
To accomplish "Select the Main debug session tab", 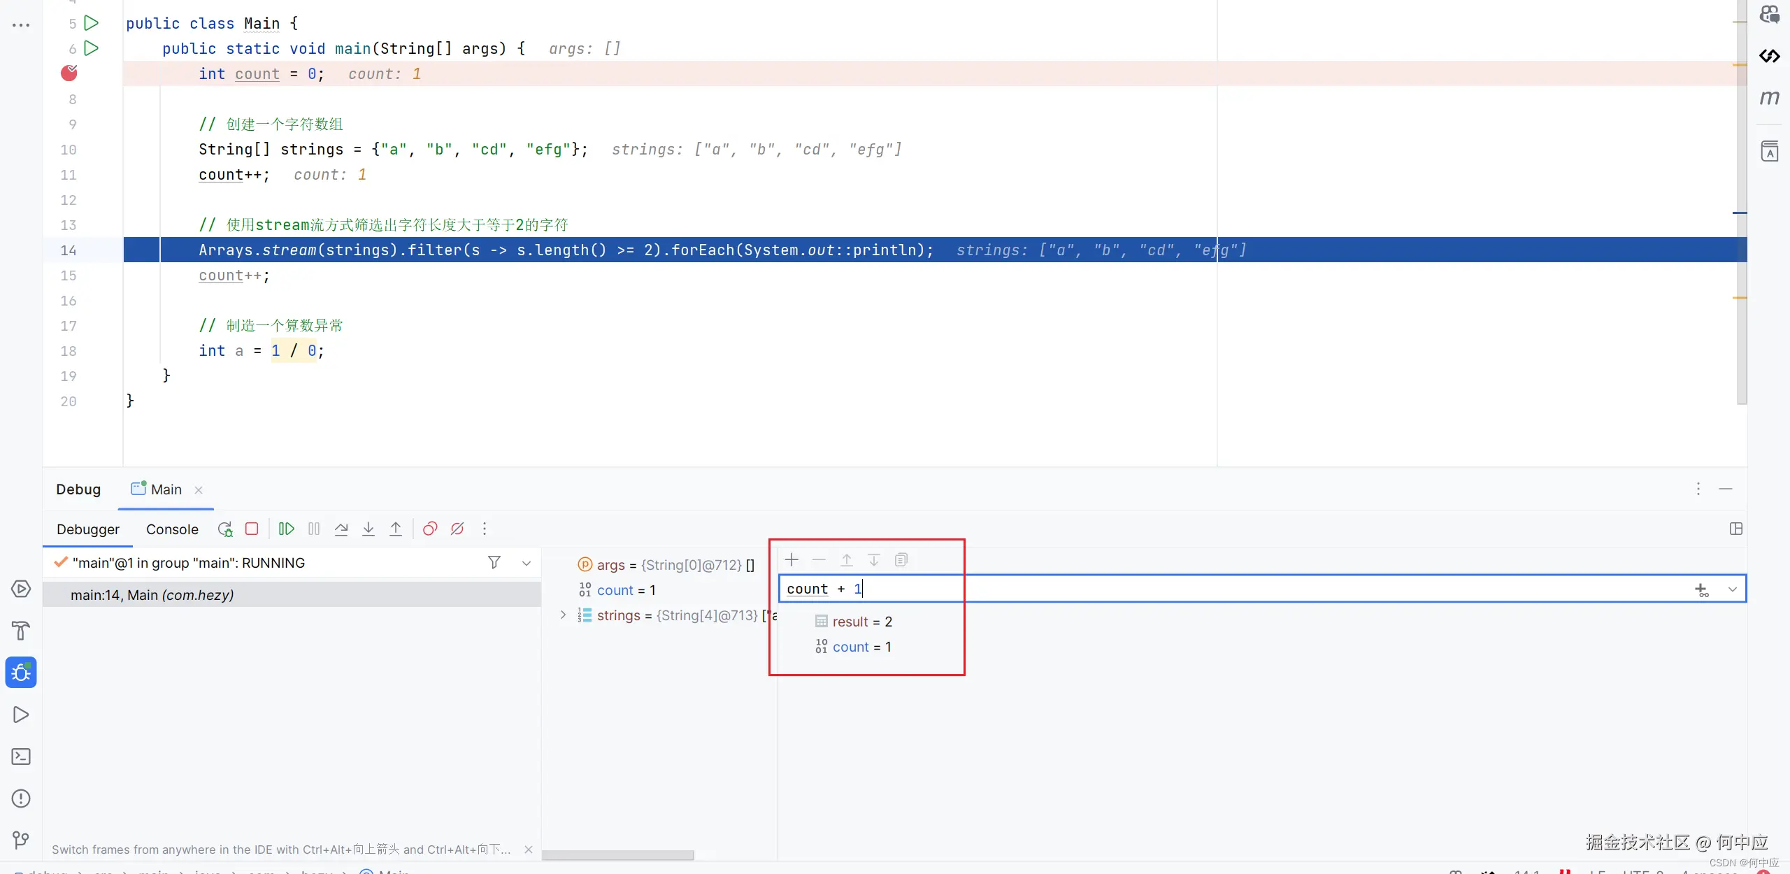I will (x=166, y=490).
